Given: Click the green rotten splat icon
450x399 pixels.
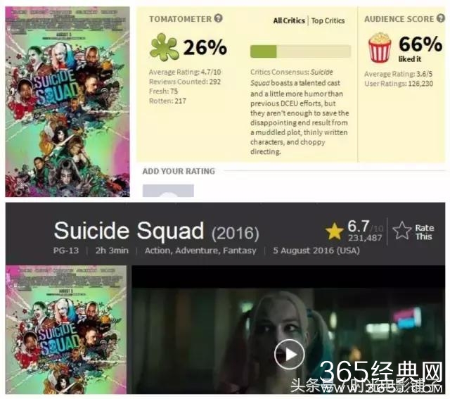Looking at the screenshot, I should 163,47.
